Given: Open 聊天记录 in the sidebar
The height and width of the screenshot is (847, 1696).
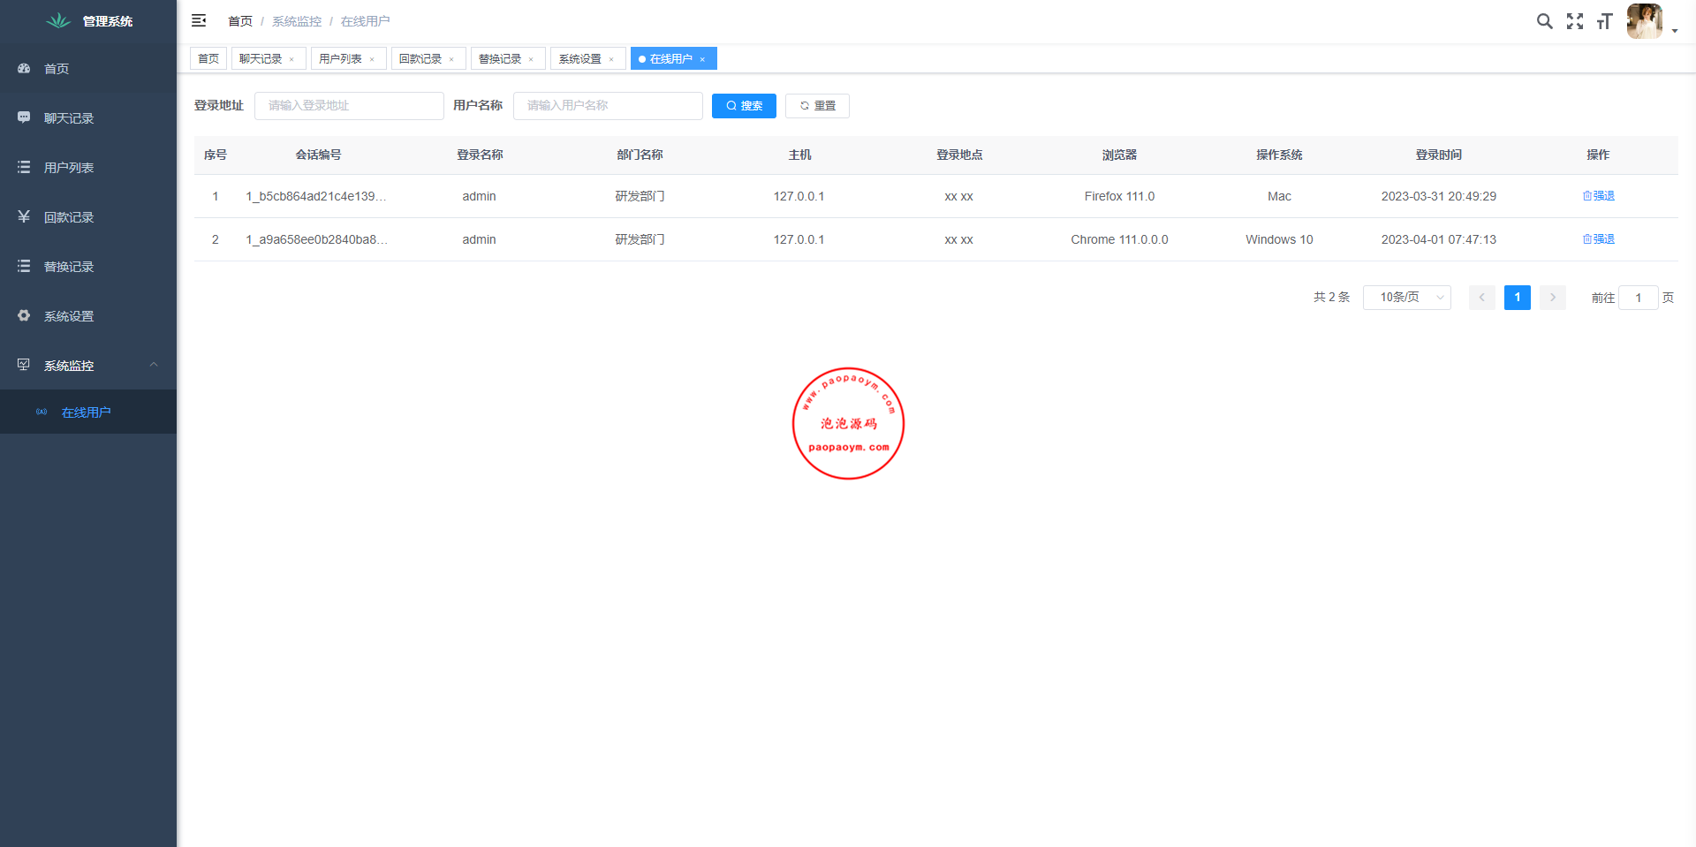Looking at the screenshot, I should [69, 118].
